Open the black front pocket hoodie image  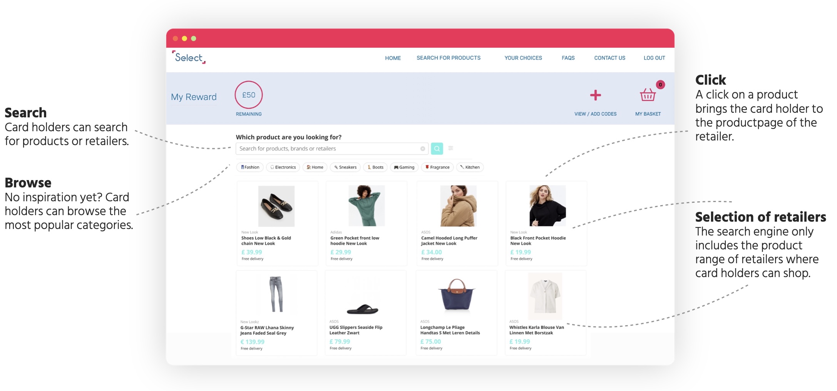547,206
